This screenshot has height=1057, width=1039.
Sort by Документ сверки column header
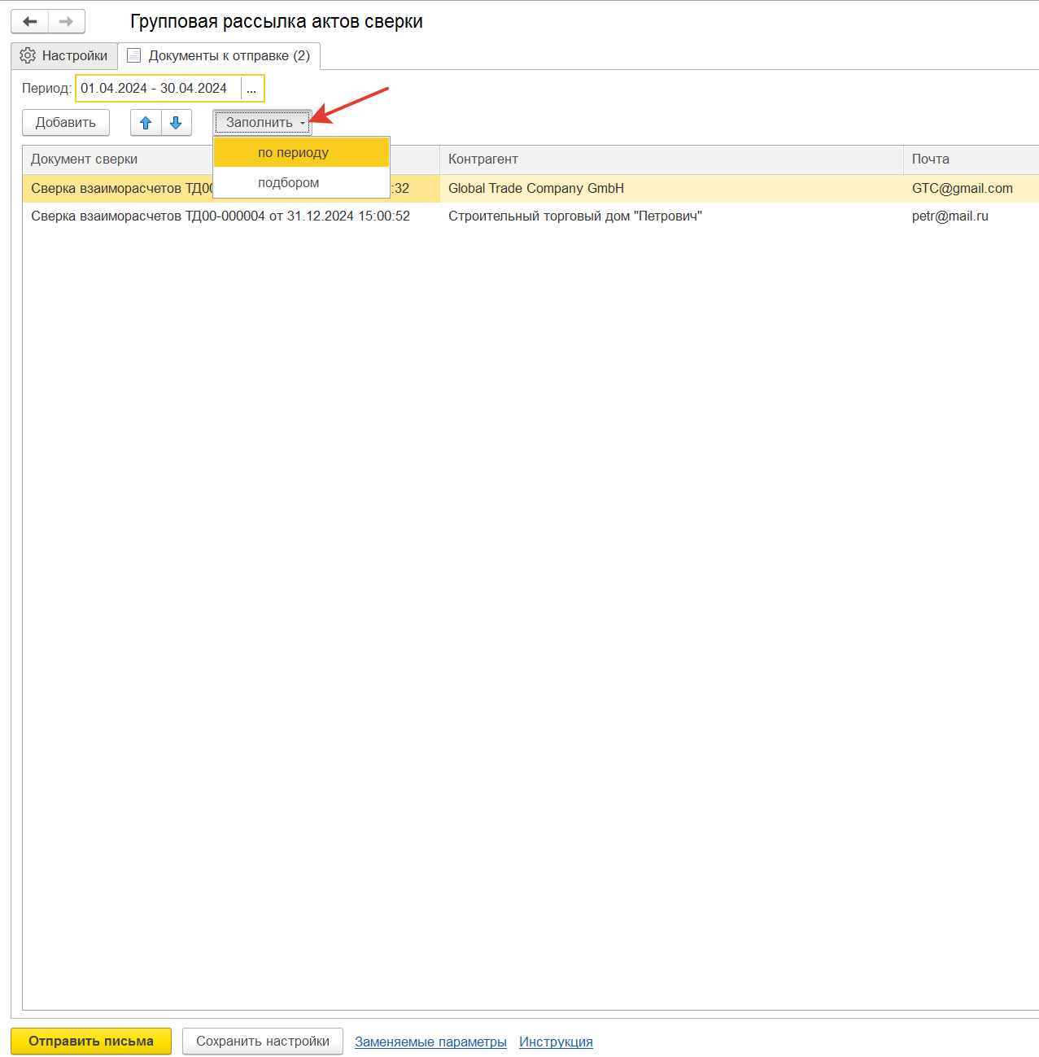click(x=118, y=159)
